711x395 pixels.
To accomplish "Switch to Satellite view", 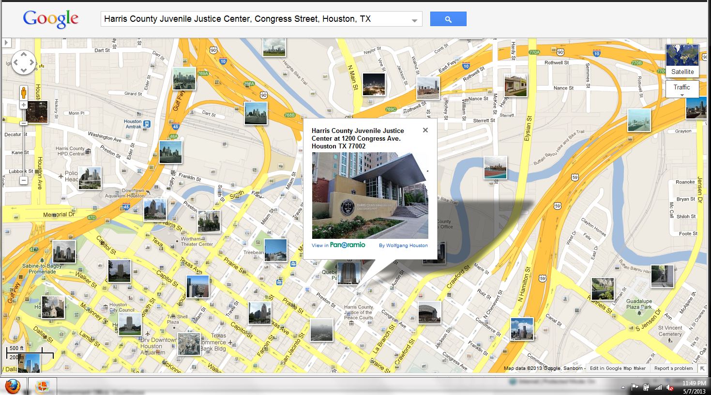I will [682, 61].
